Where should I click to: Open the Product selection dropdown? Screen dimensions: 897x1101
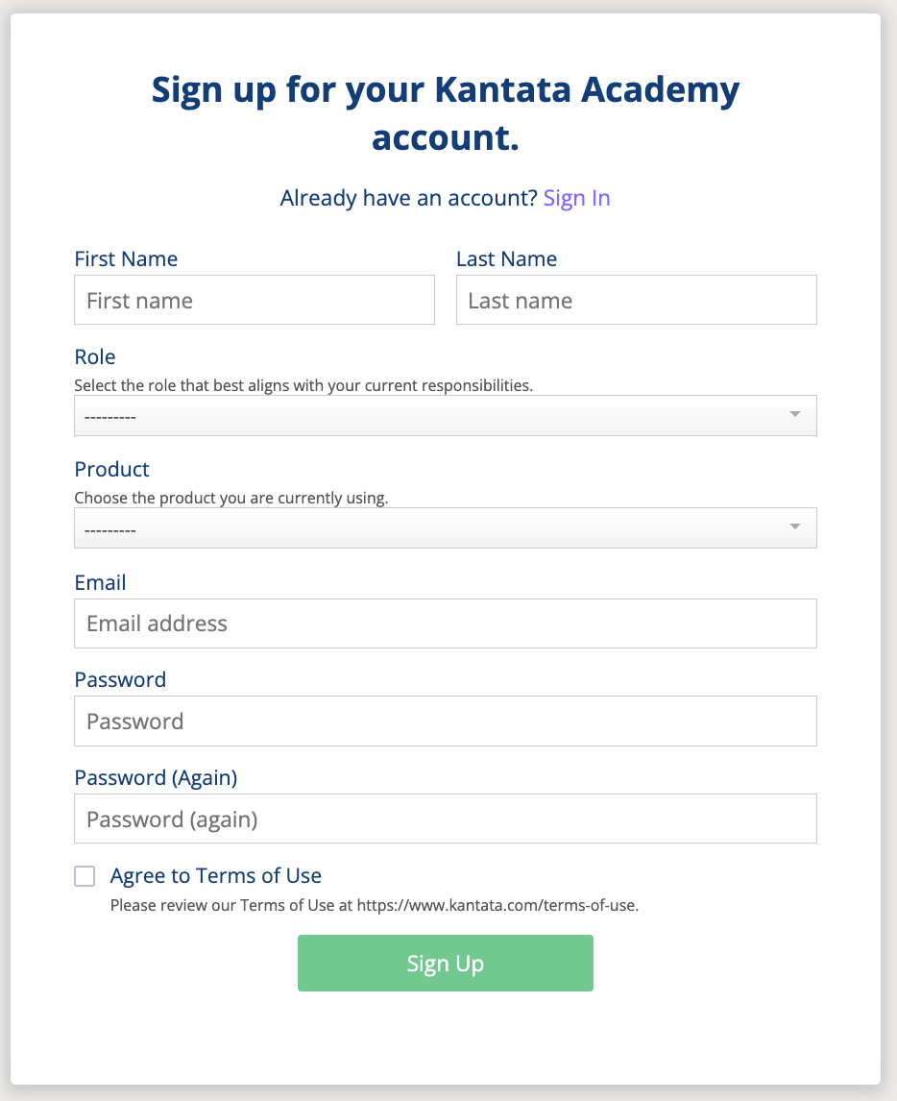pyautogui.click(x=445, y=528)
